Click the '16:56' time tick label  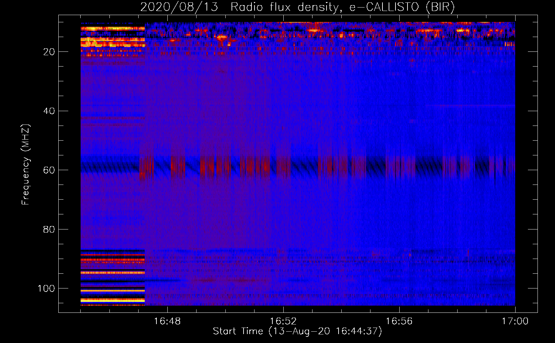click(399, 321)
